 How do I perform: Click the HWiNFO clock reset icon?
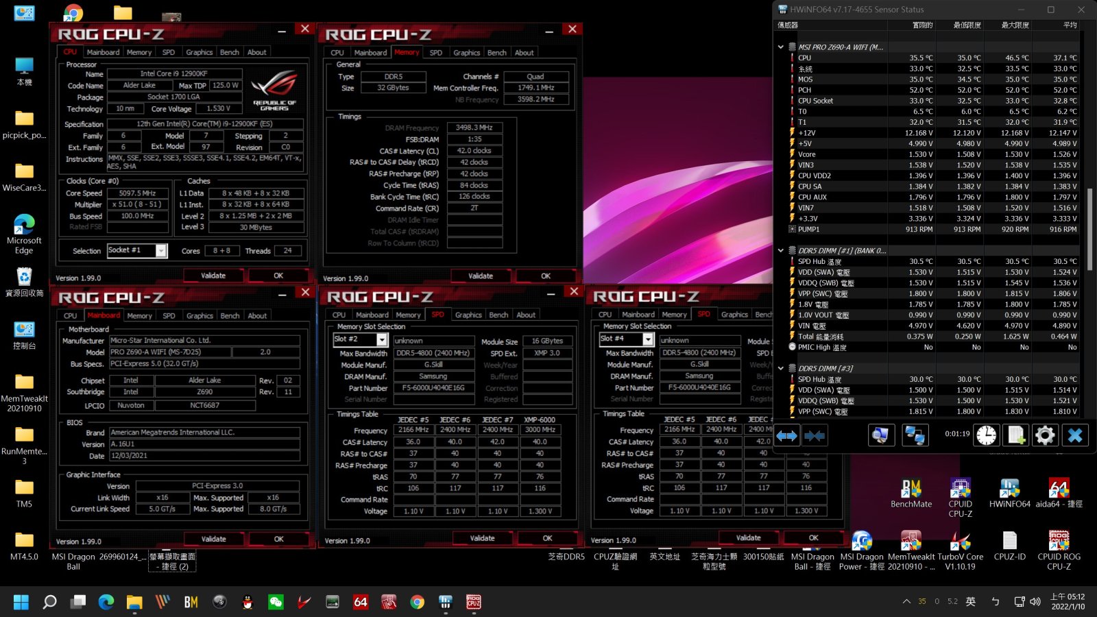click(987, 435)
